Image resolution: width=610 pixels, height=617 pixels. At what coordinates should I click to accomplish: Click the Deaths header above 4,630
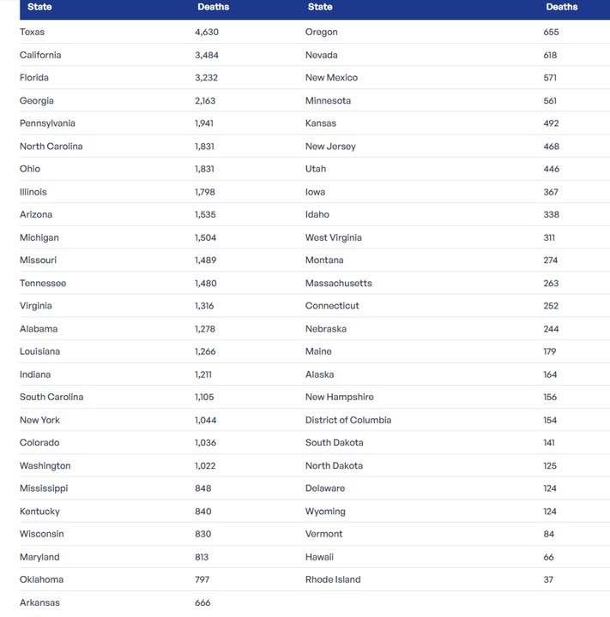click(x=213, y=7)
